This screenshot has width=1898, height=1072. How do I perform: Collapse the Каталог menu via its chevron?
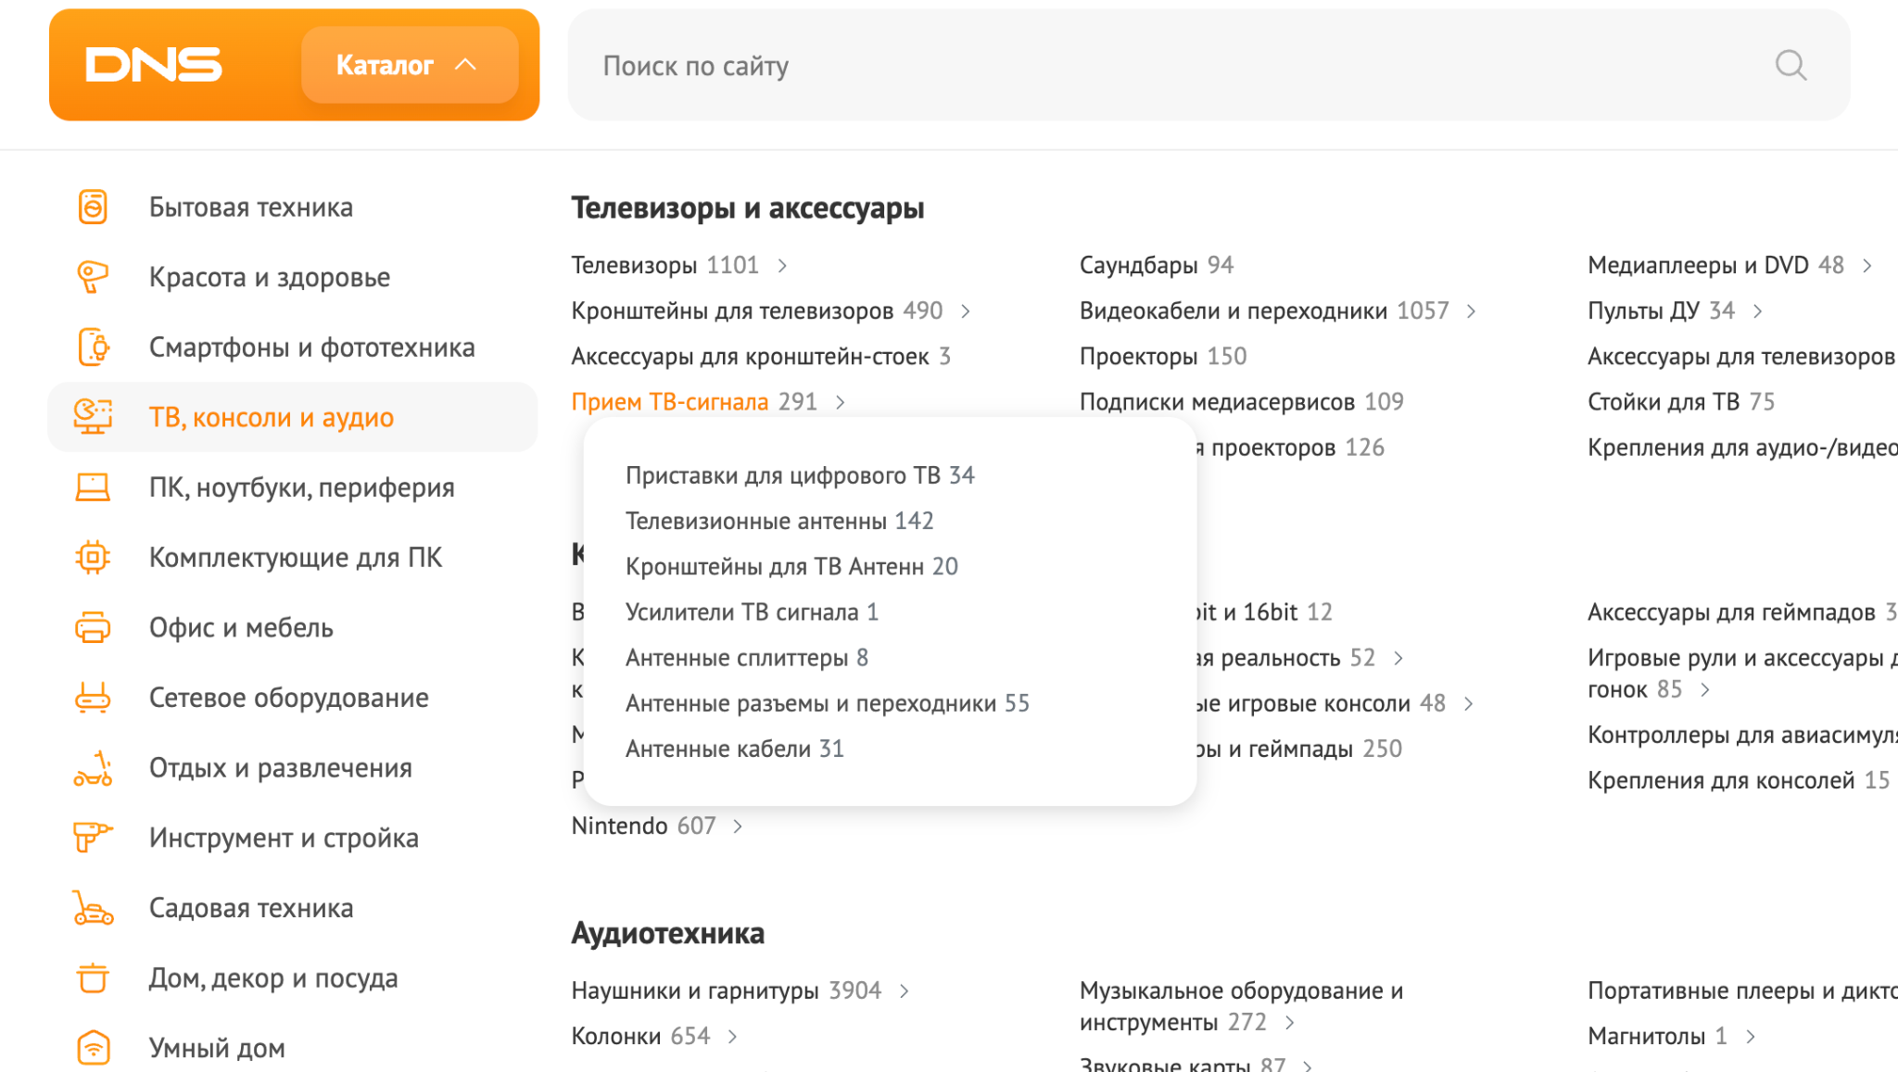[467, 64]
